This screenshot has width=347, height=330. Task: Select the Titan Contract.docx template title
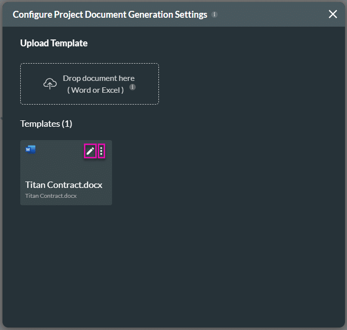pos(64,185)
